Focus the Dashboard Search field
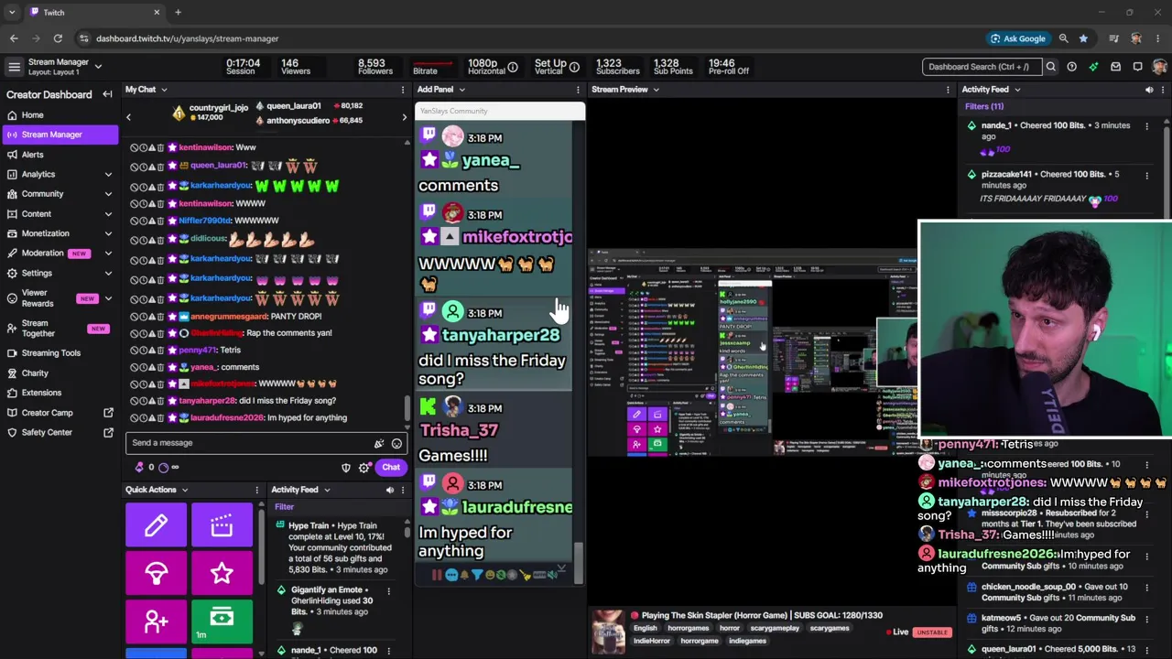The image size is (1172, 659). point(982,67)
